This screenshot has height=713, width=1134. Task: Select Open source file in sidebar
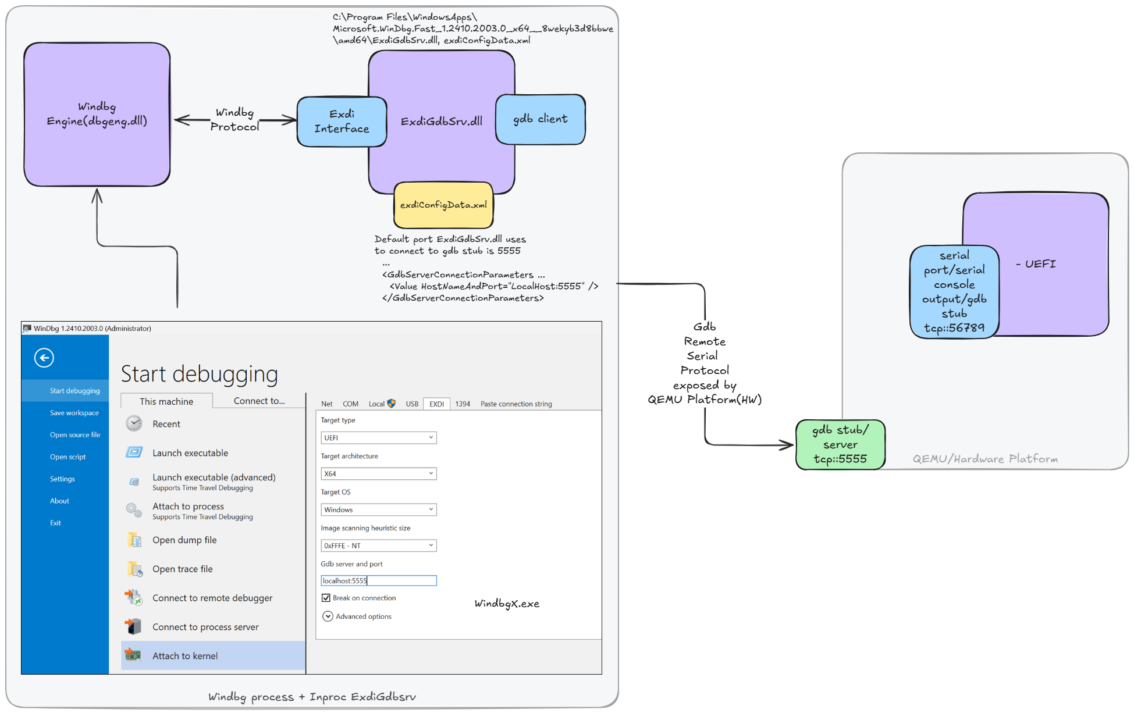click(65, 435)
